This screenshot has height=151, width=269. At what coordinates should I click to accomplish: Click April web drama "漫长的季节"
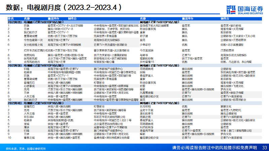click(x=147, y=113)
